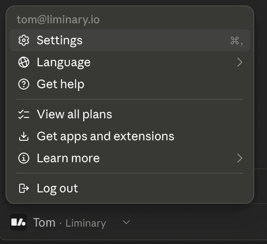
Task: Select the Language menu entry
Action: [x=130, y=62]
